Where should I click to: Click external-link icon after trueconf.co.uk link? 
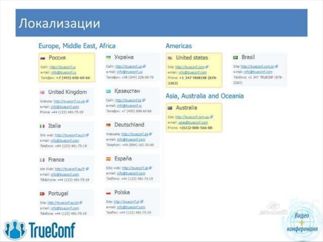pos(87,101)
